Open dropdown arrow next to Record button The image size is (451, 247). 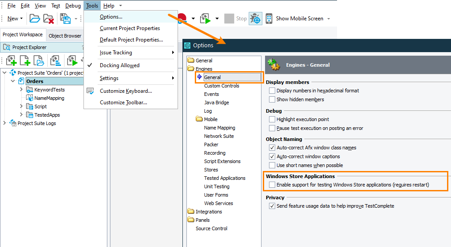[x=193, y=19]
